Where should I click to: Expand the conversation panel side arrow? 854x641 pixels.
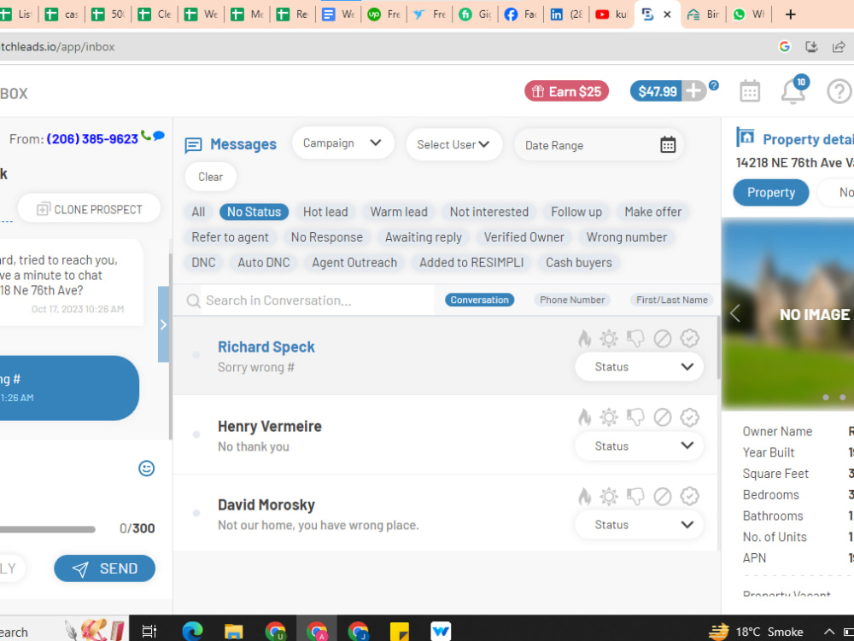(163, 324)
